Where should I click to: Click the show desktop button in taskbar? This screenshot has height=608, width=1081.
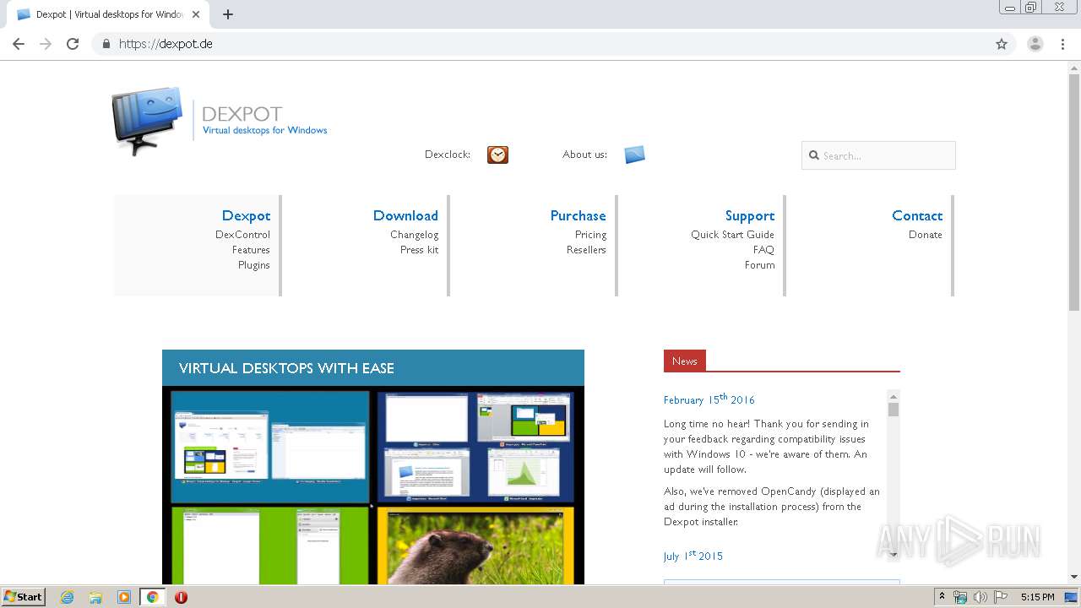(x=1071, y=597)
